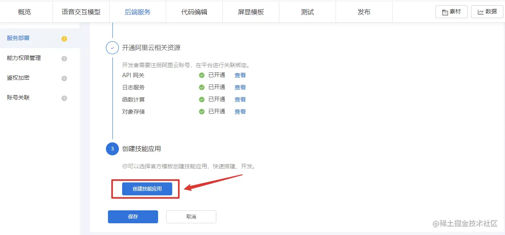Click the 对象存储 label
Image resolution: width=505 pixels, height=235 pixels.
[133, 112]
